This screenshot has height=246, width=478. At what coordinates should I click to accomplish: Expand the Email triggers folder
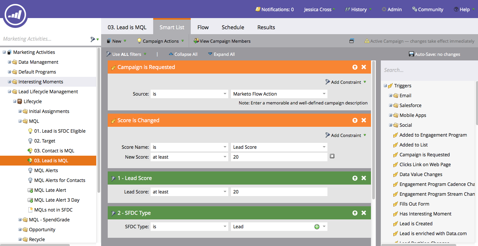tap(391, 96)
